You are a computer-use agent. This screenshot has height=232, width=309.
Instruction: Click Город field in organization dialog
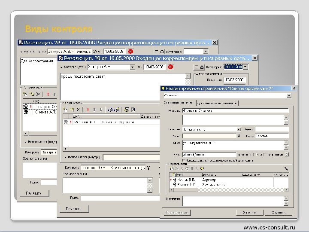(272, 136)
